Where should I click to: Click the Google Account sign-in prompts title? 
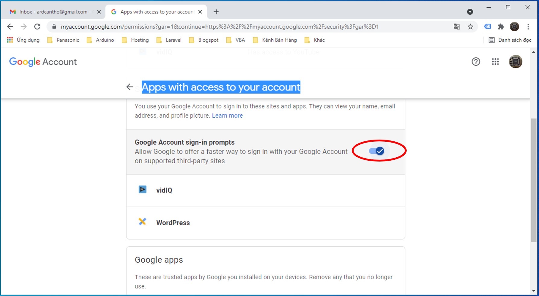[184, 142]
